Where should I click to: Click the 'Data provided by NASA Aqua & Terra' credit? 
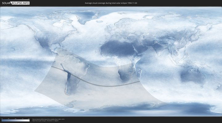[48, 119]
